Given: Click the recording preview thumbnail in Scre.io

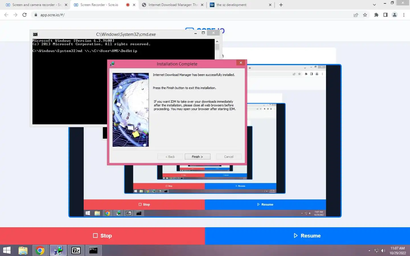Looking at the screenshot, I should pos(205,141).
